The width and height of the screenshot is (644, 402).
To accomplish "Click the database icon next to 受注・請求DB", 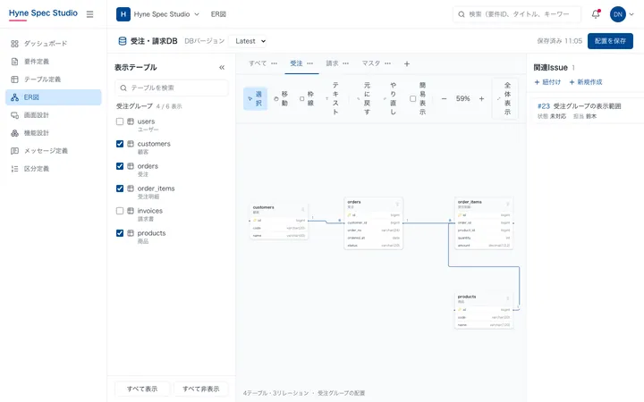I will point(123,41).
